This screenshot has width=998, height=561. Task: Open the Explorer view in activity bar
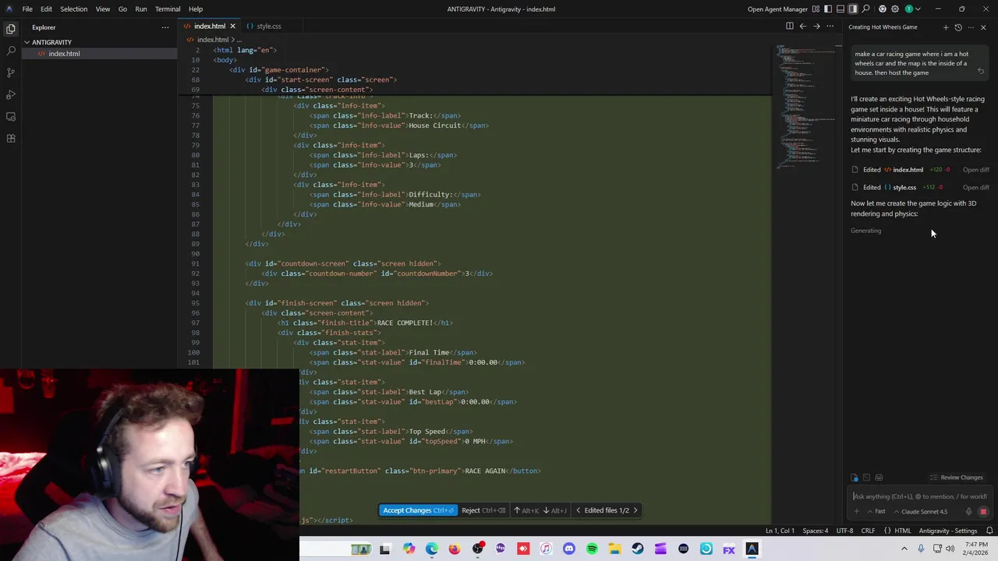click(11, 29)
